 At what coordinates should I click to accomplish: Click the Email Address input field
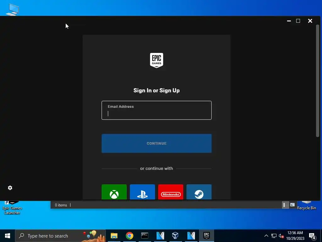click(x=157, y=110)
